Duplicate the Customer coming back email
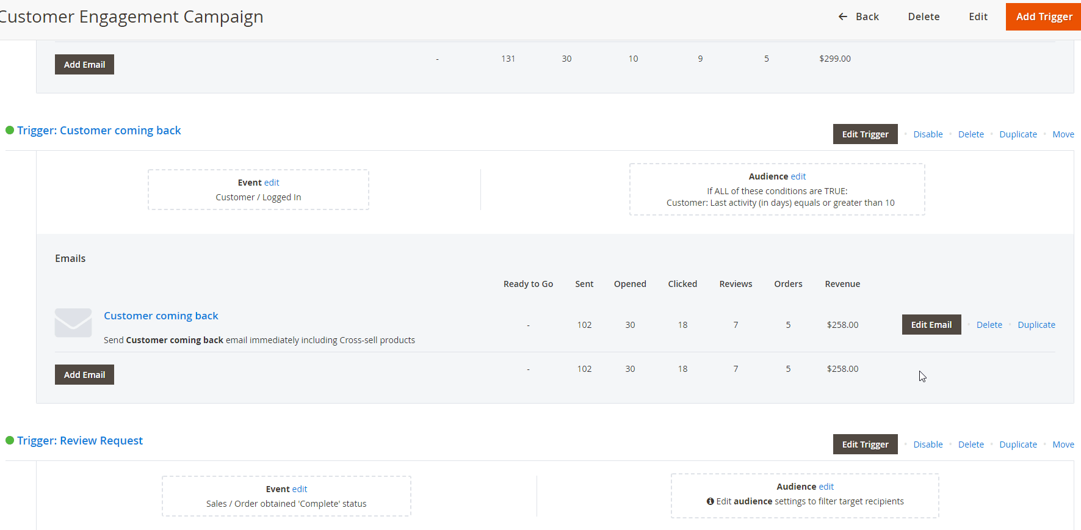The image size is (1081, 530). pyautogui.click(x=1036, y=325)
